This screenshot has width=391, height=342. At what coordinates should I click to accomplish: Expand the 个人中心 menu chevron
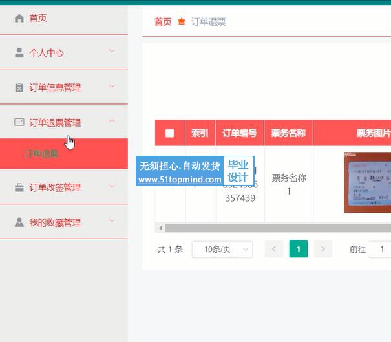click(112, 52)
